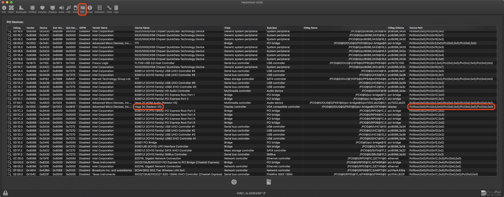Click magnifier icon in row 06:00.0
This screenshot has width=504, height=197.
pos(10,43)
